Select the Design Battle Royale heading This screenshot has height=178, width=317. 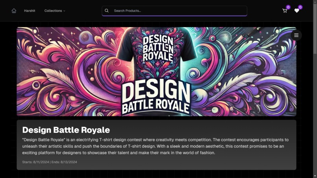66,130
